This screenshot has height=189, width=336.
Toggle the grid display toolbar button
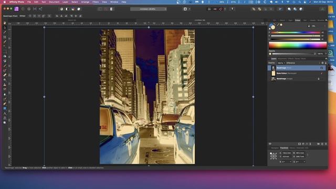[209, 9]
